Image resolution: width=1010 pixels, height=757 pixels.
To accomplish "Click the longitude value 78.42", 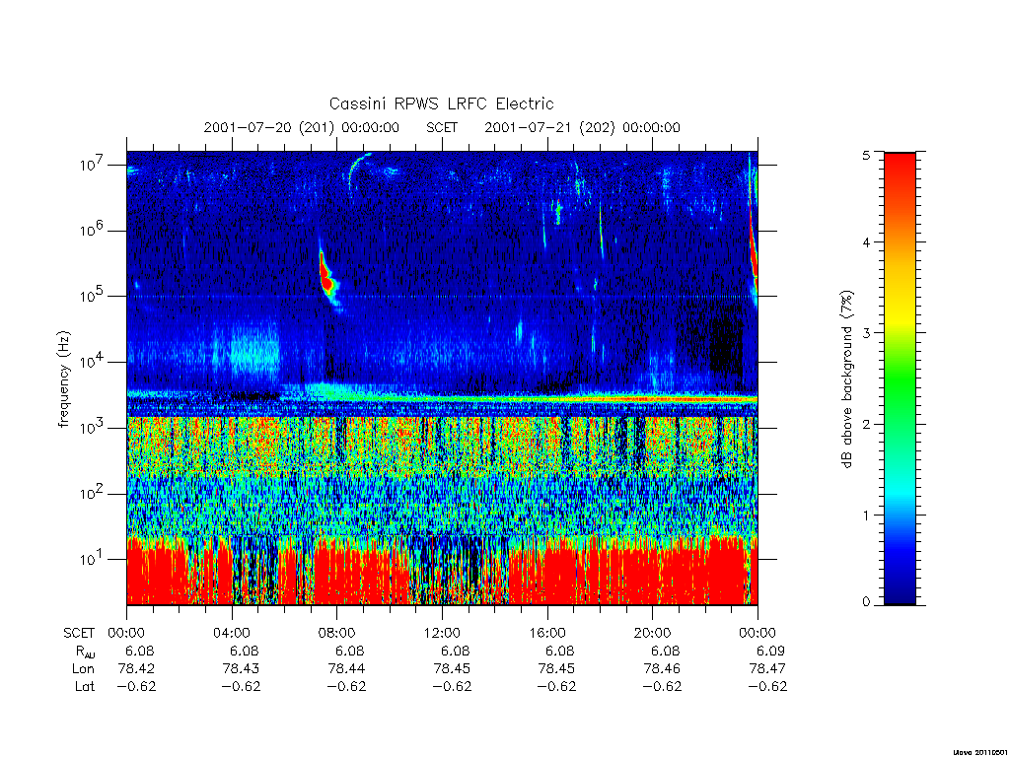I will coord(136,669).
